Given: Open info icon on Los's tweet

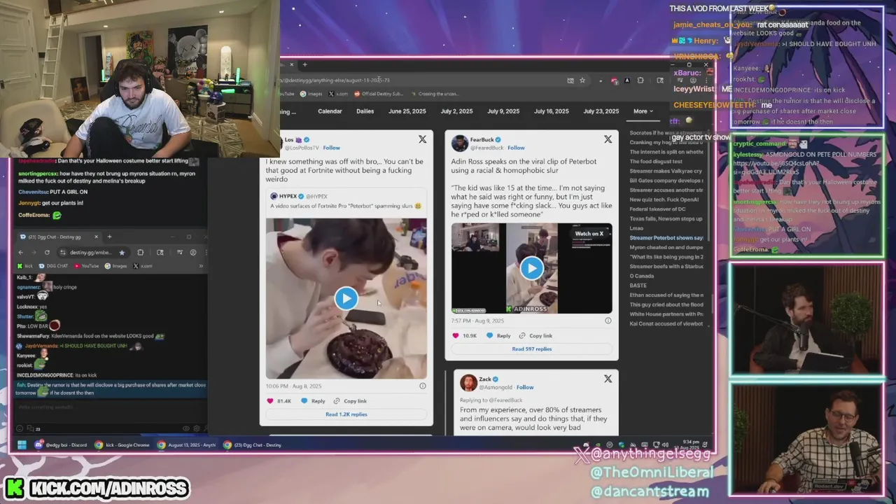Looking at the screenshot, I should tap(422, 386).
